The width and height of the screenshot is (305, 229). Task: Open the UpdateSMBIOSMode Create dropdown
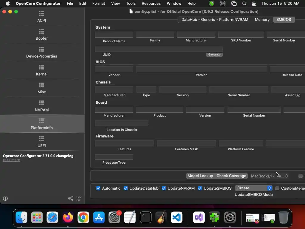point(254,188)
